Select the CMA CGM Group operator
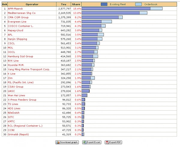 pyautogui.click(x=18, y=17)
